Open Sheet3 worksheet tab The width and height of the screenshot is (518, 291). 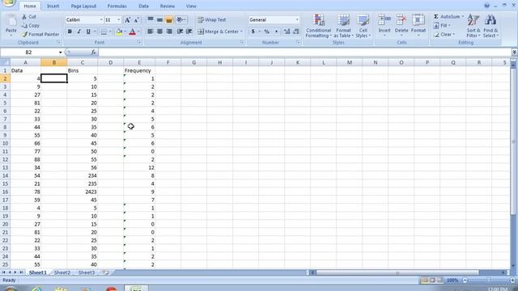point(87,272)
